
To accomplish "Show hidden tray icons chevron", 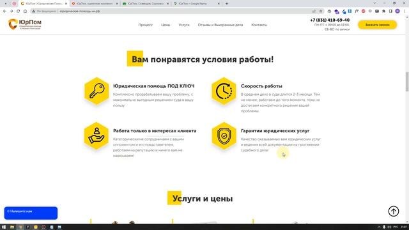I will pos(379,227).
